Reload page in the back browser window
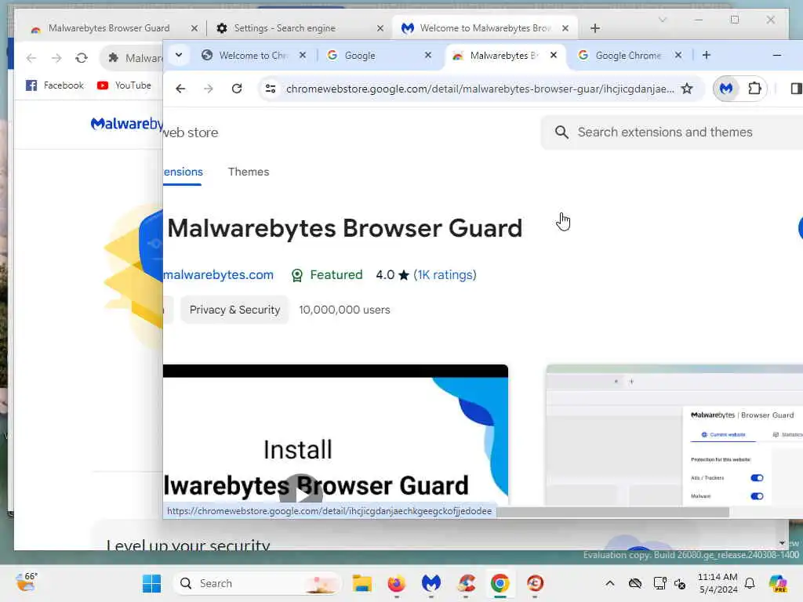Image resolution: width=803 pixels, height=602 pixels. 82,58
